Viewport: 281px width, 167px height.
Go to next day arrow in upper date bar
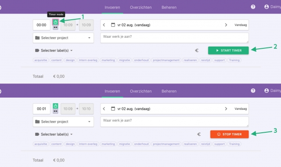tap(226, 25)
